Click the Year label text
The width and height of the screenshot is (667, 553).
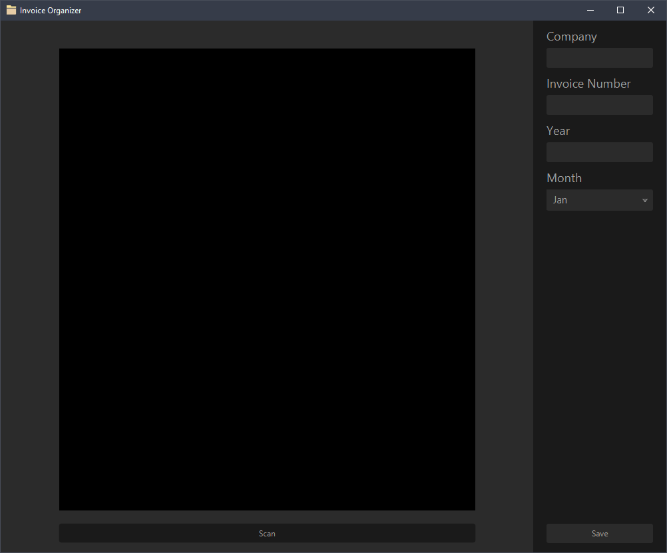tap(558, 131)
